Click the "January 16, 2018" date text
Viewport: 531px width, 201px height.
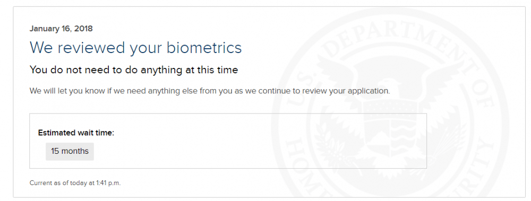click(x=61, y=29)
